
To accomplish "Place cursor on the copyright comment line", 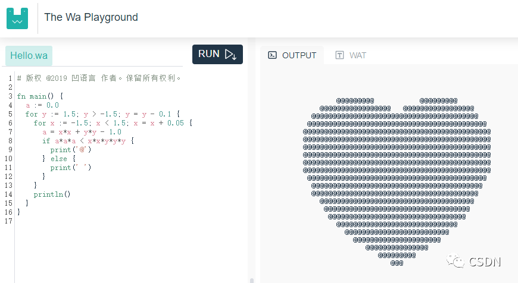I will (x=99, y=78).
